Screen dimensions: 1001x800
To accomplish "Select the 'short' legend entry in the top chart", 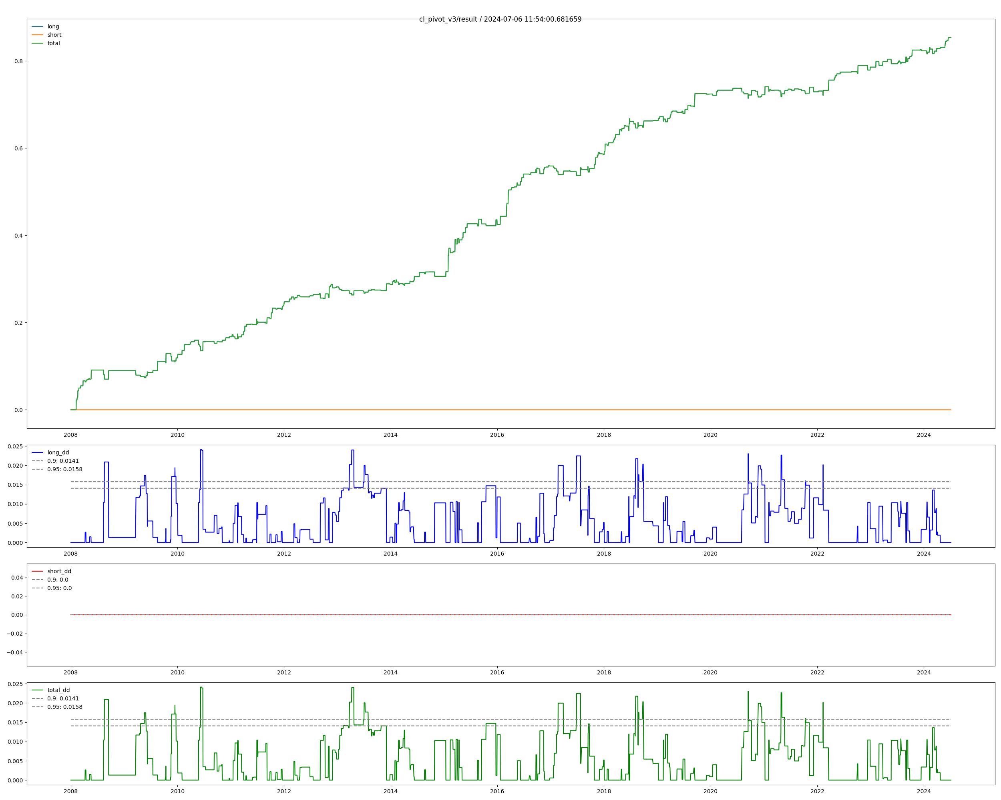I will (x=54, y=35).
